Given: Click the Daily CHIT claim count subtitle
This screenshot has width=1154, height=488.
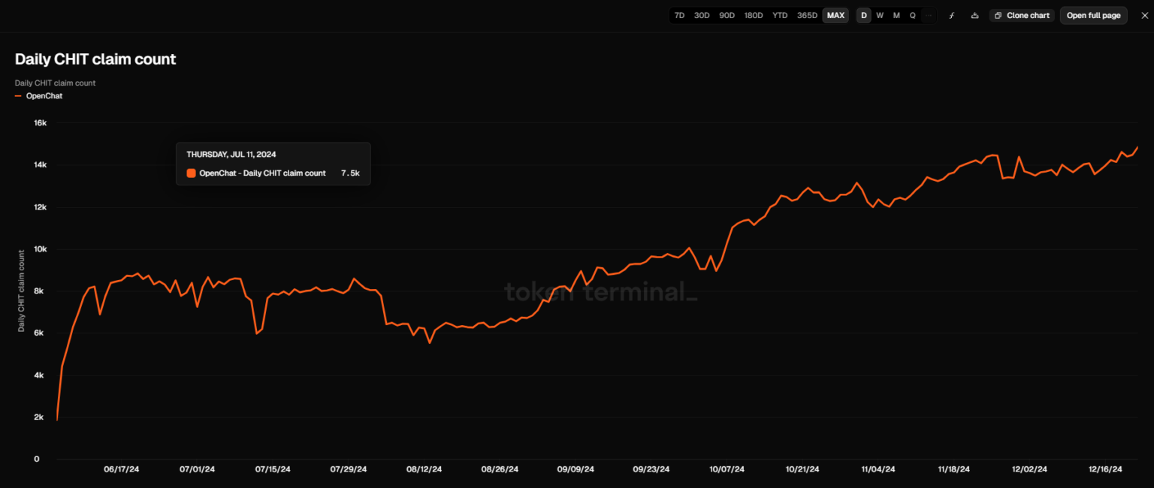Looking at the screenshot, I should coord(55,83).
